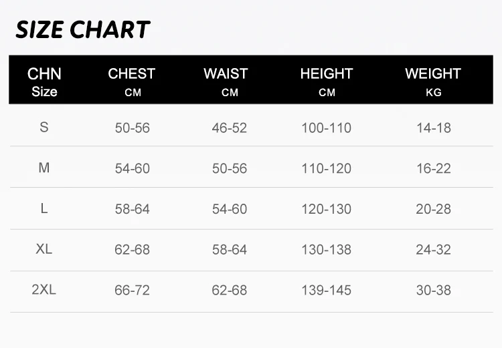Click height value 139-145
Viewport: 502px width, 348px height.
tap(327, 291)
